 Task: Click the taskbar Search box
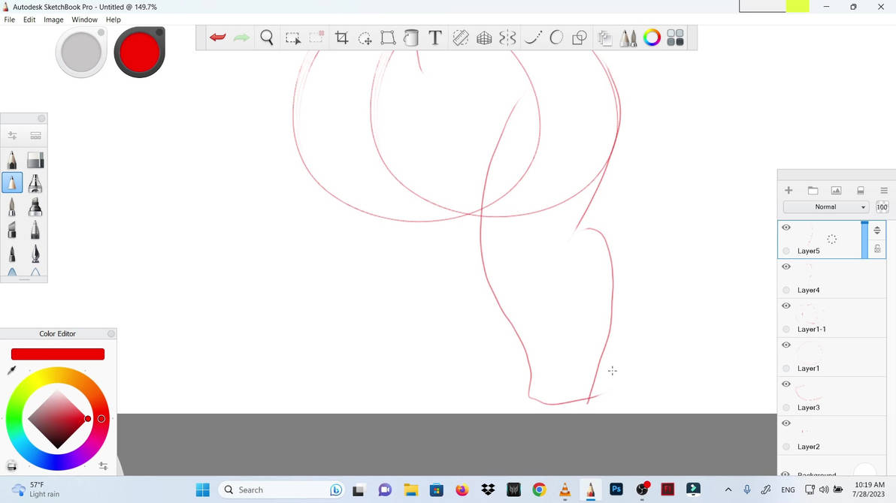pyautogui.click(x=281, y=490)
